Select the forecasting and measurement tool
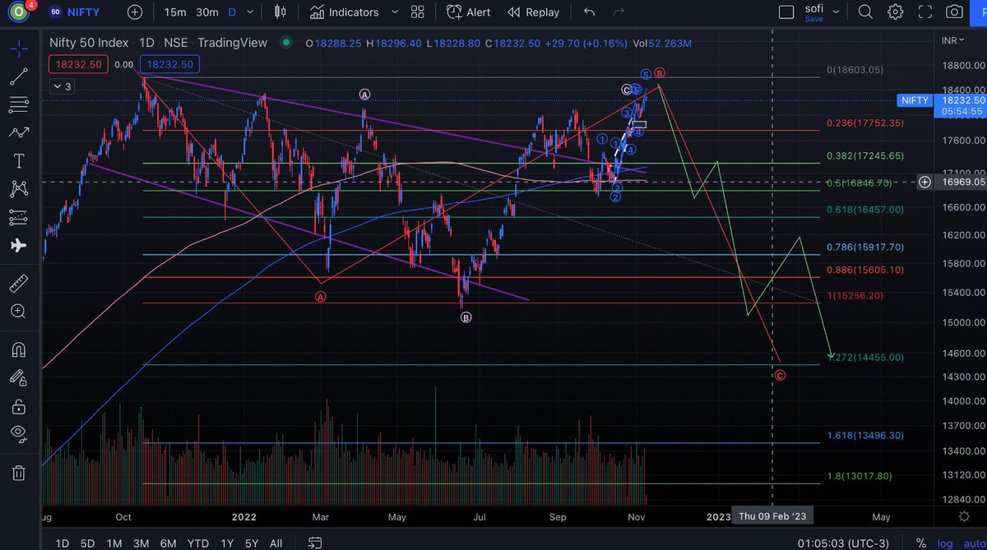 [x=18, y=217]
